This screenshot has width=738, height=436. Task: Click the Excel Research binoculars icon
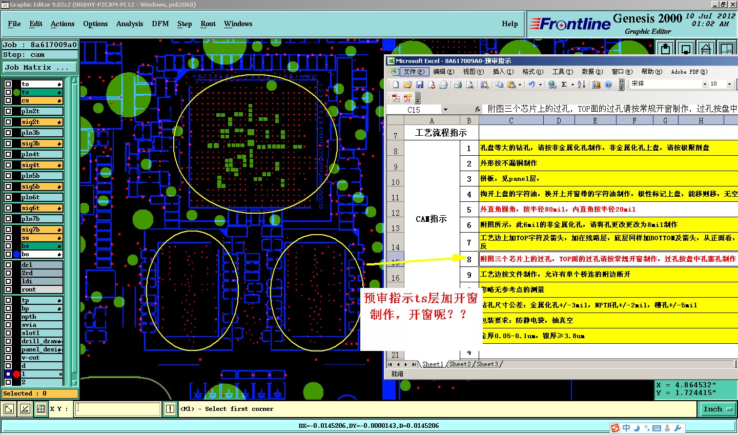point(484,85)
